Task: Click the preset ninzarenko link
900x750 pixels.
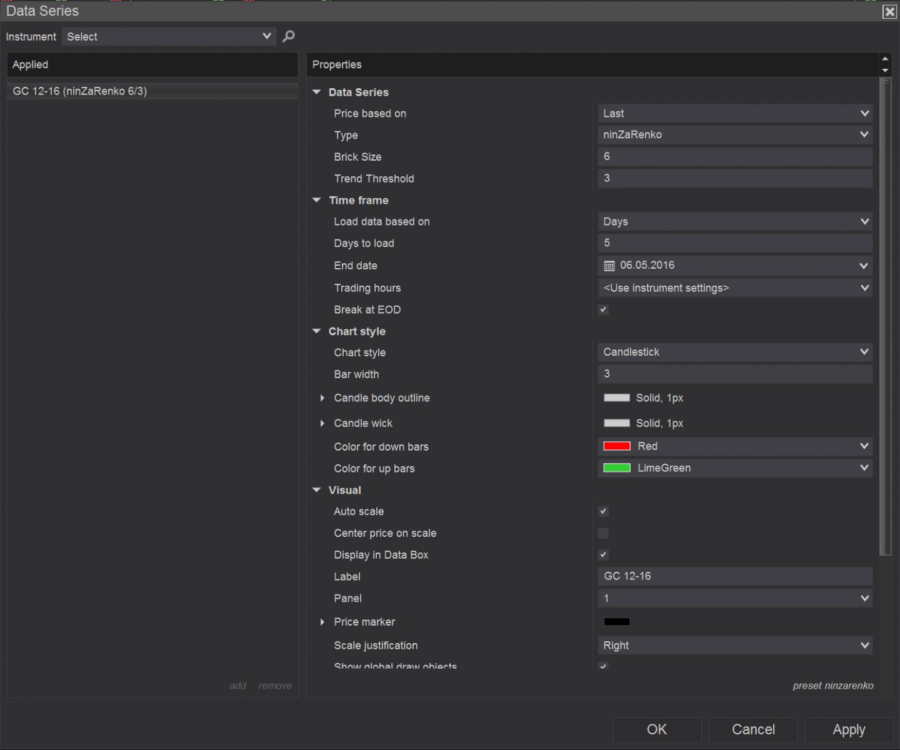Action: (832, 686)
